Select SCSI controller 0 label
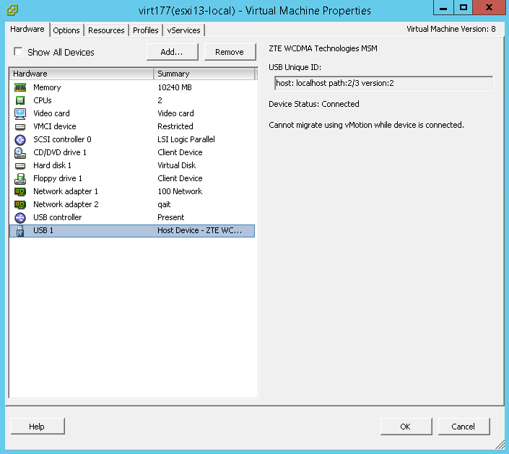Viewport: 509px width, 454px height. tap(62, 139)
